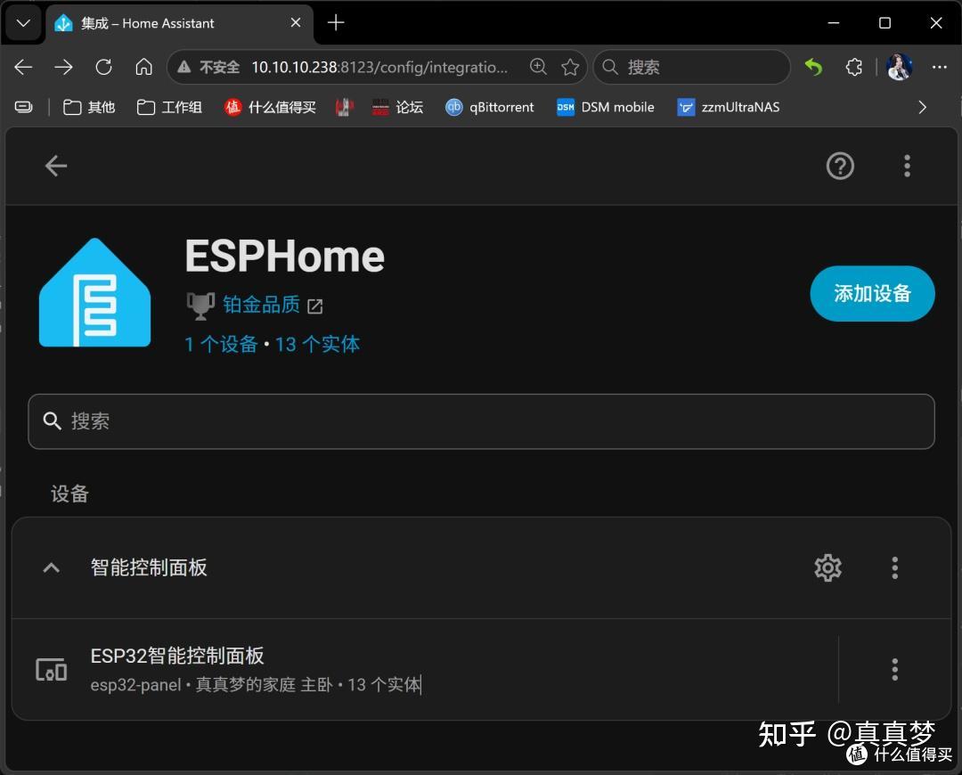
Task: Open the 什么值得买 bookmark
Action: (x=270, y=108)
